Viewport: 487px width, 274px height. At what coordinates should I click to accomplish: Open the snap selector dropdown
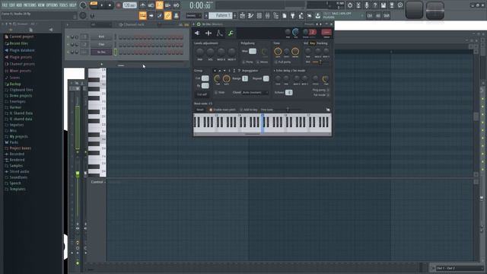tap(193, 15)
